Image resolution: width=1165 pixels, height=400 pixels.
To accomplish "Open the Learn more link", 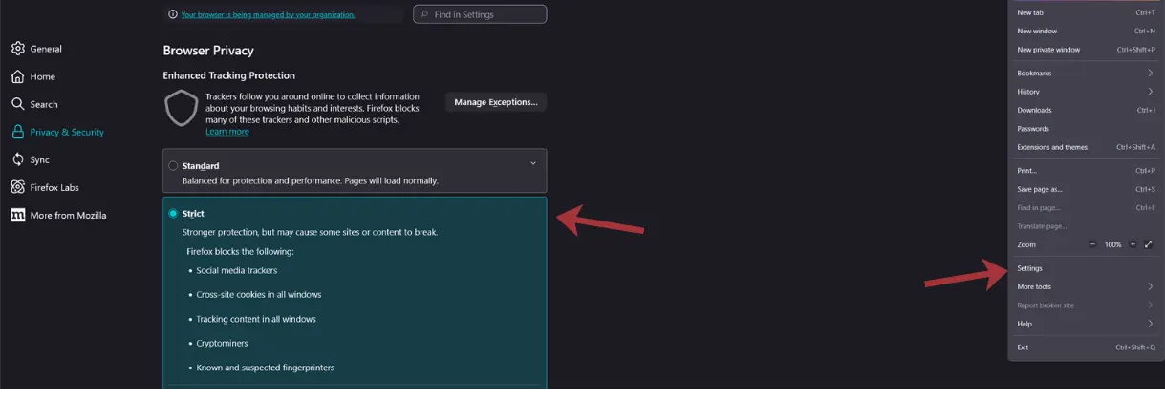I will [227, 132].
